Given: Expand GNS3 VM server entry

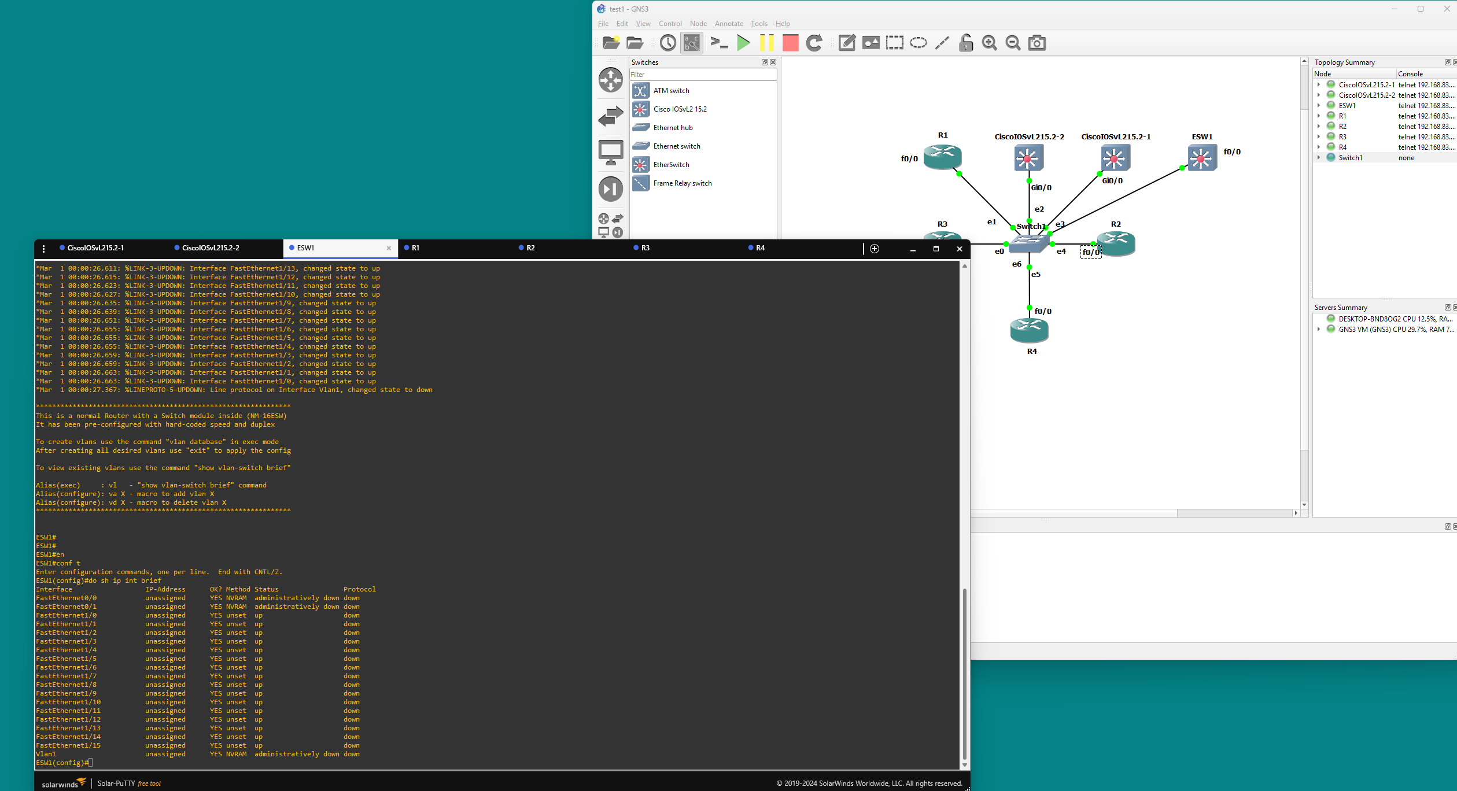Looking at the screenshot, I should click(1319, 329).
